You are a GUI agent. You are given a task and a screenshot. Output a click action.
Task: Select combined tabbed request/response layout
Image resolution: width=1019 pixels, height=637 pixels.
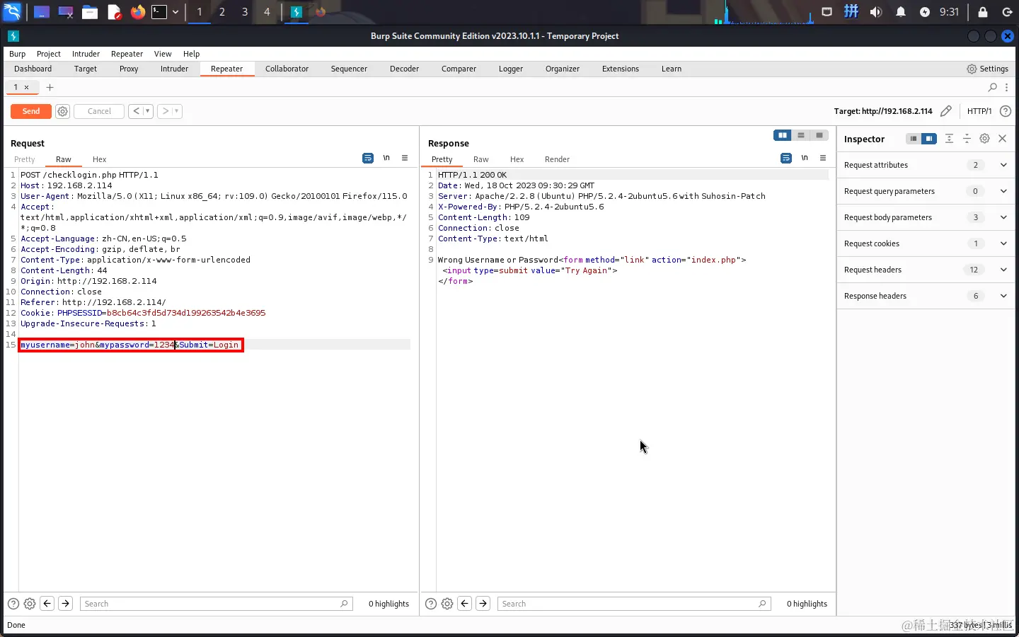(x=819, y=135)
